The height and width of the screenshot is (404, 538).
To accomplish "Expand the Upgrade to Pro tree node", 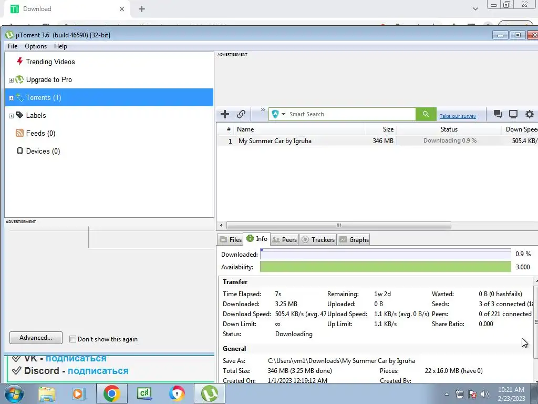I will (x=11, y=80).
